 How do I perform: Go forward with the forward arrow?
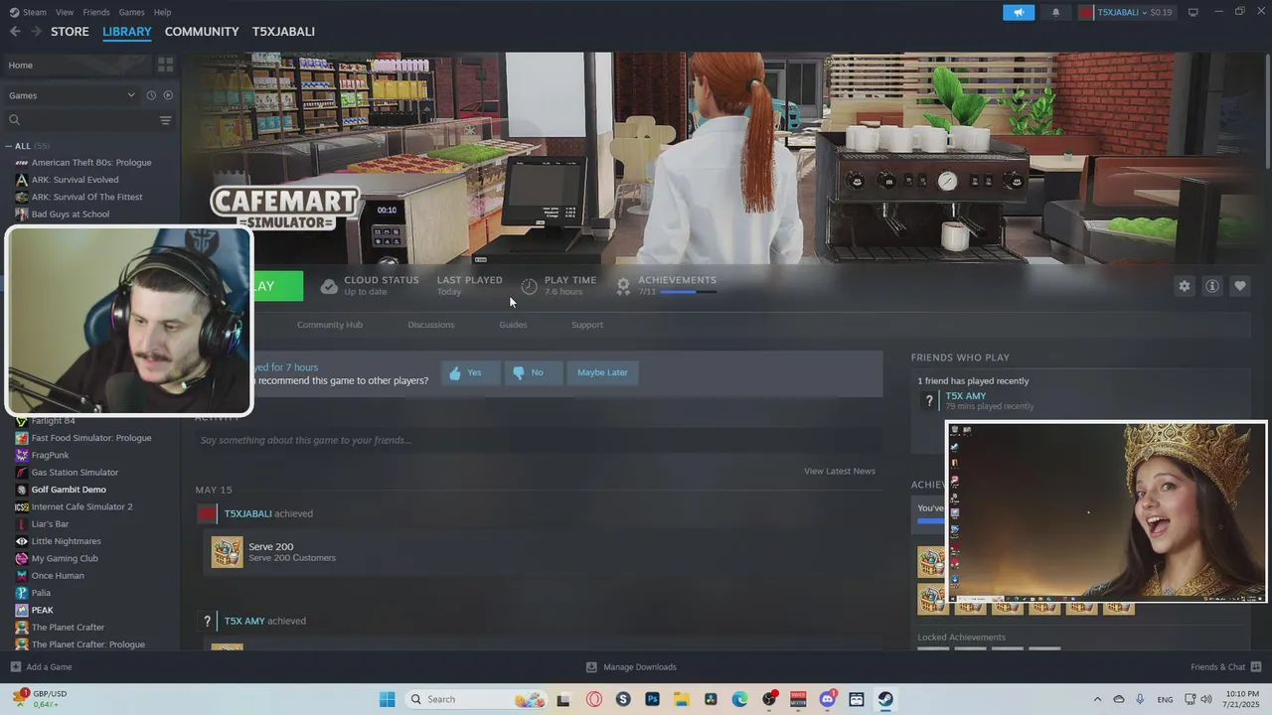(37, 32)
